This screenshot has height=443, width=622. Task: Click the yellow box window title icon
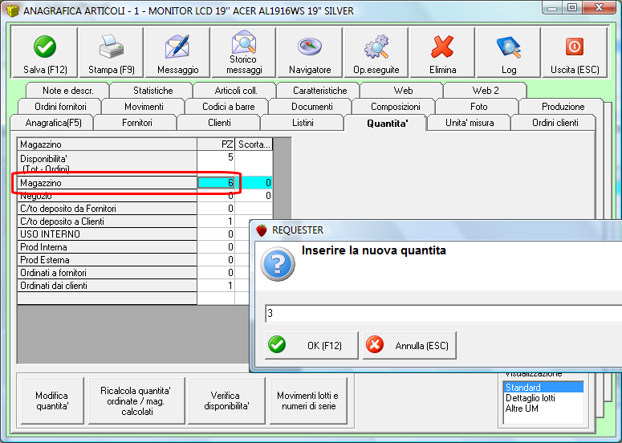click(13, 10)
